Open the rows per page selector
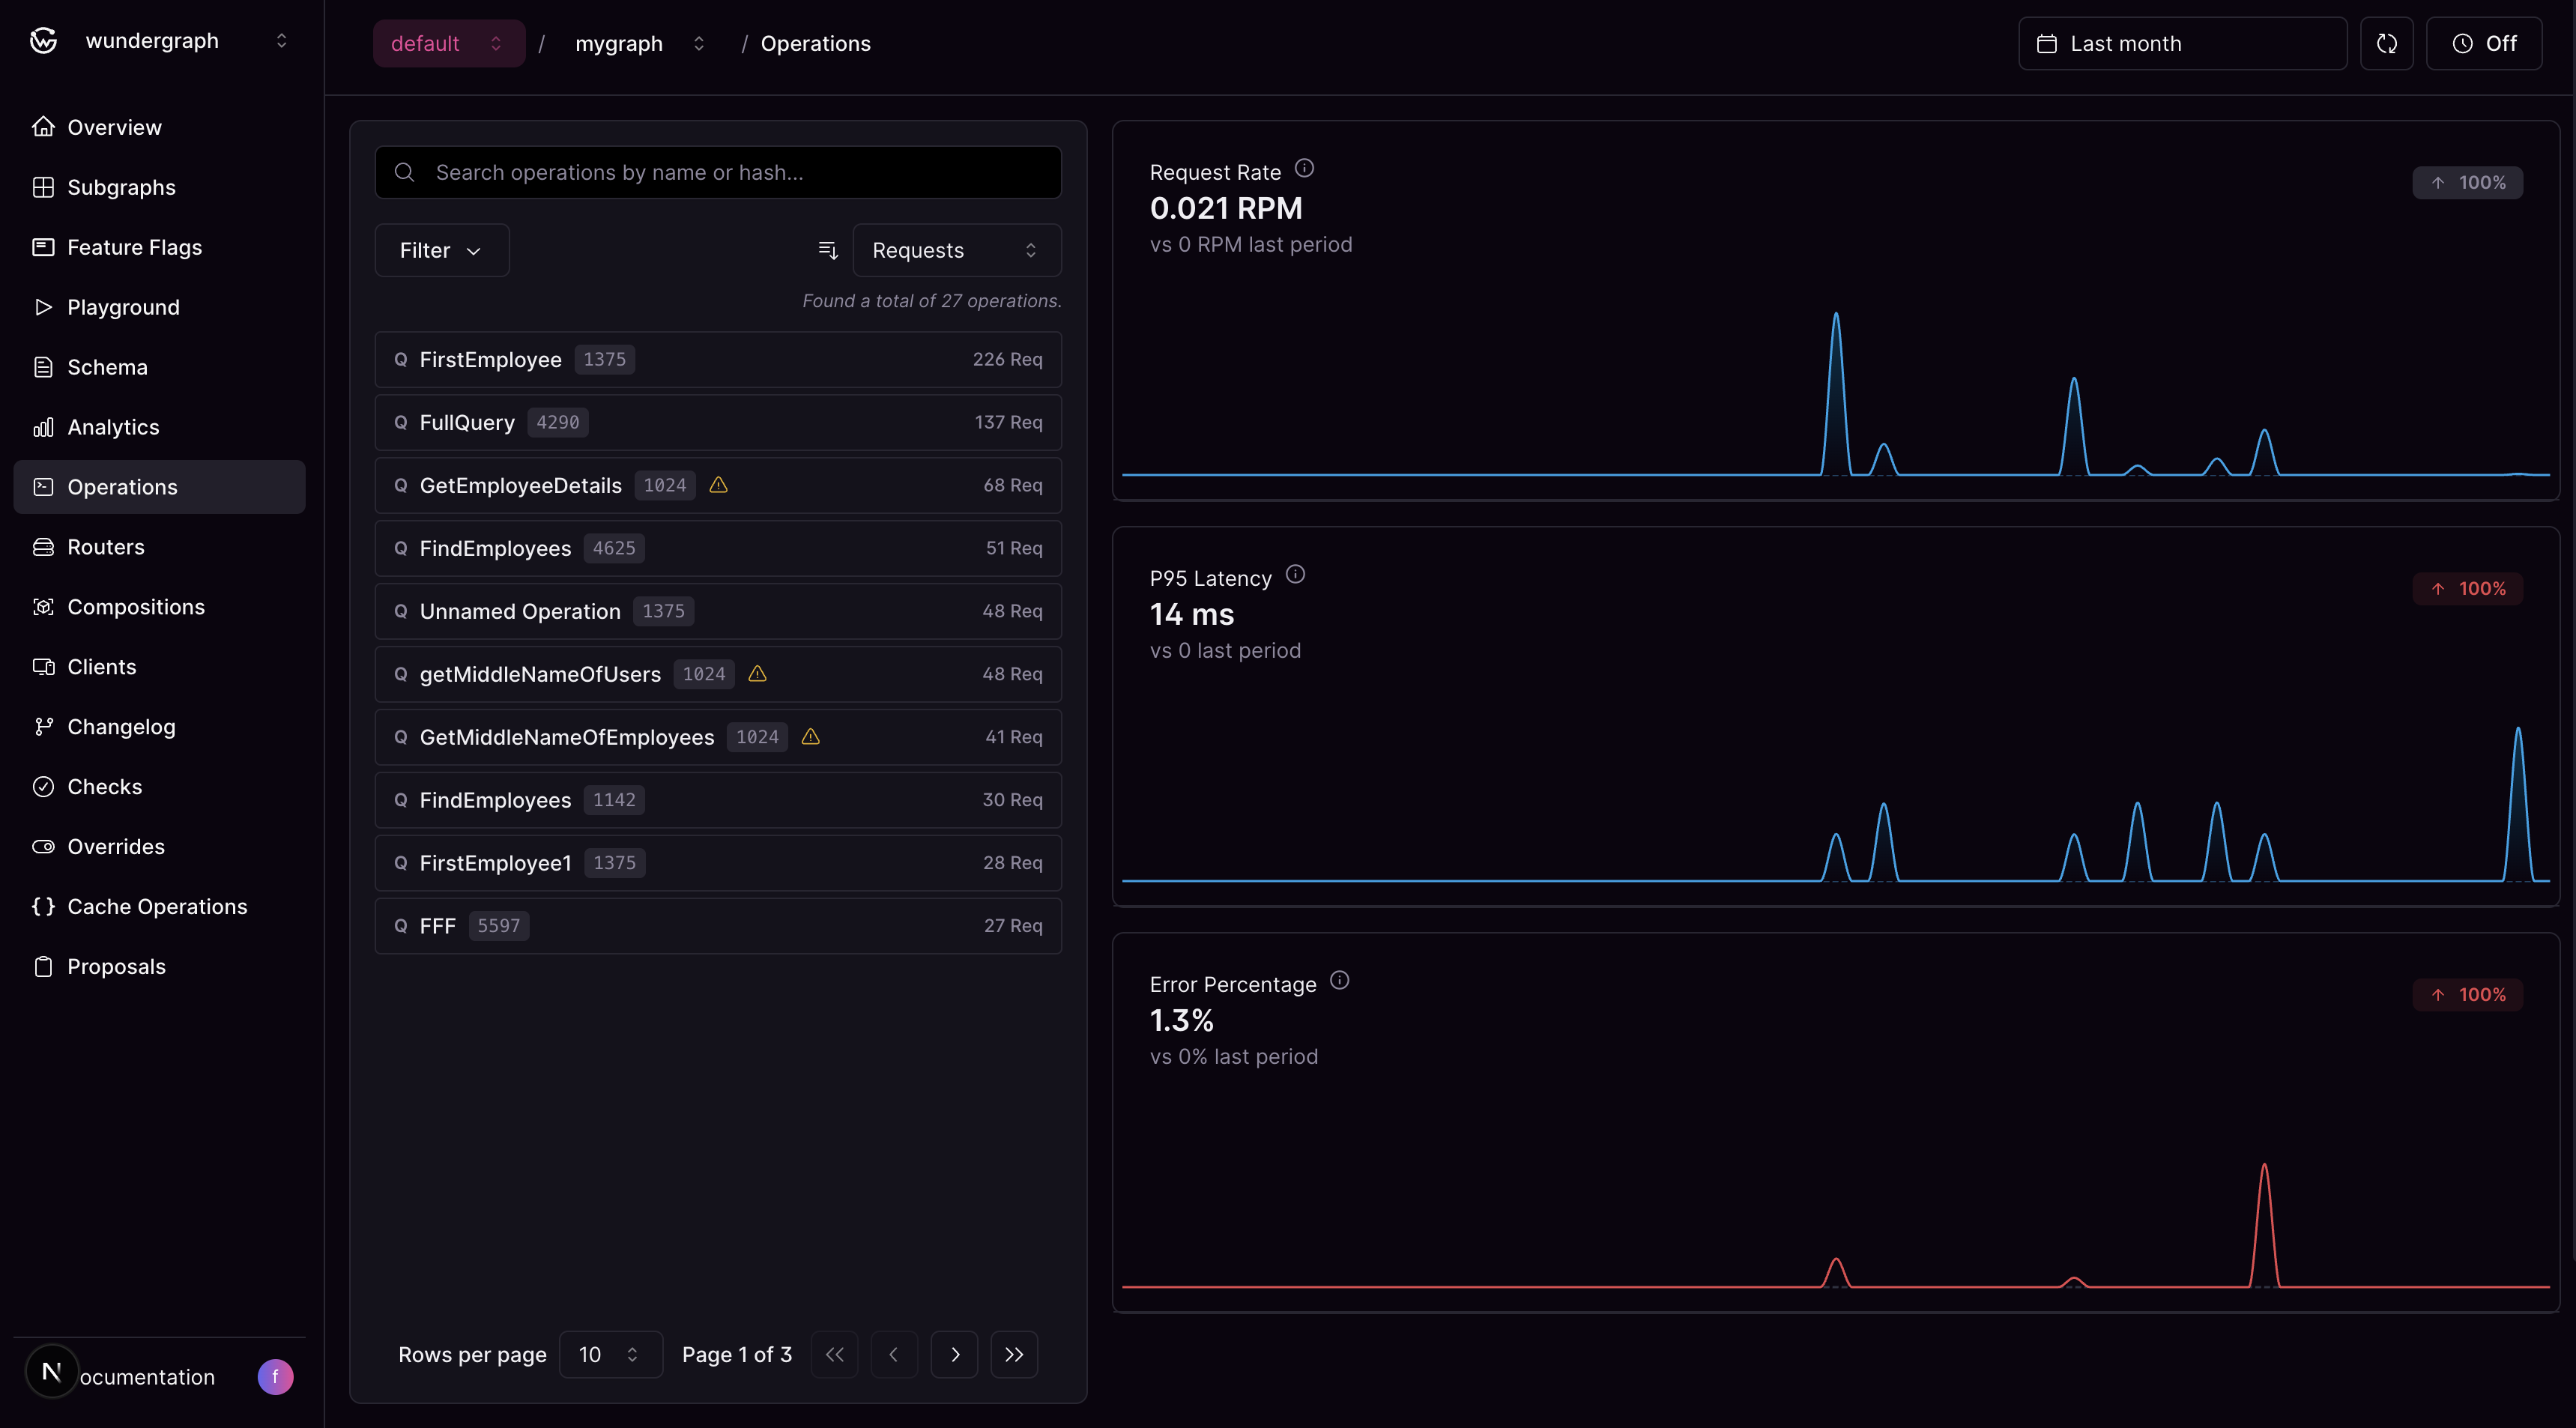The image size is (2576, 1428). (x=609, y=1354)
